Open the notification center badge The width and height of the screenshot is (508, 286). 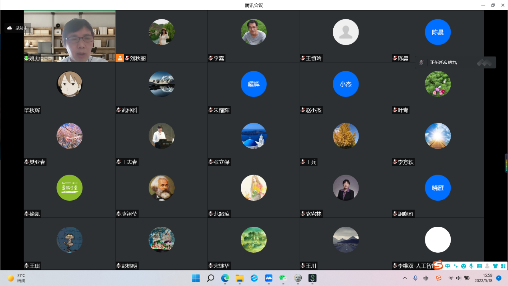click(x=499, y=278)
